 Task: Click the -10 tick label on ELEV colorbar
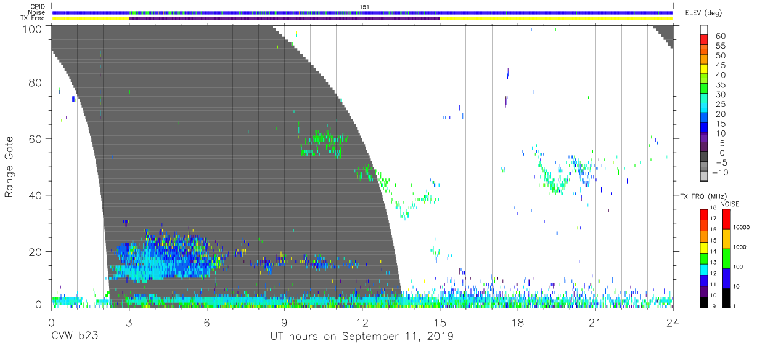[719, 172]
